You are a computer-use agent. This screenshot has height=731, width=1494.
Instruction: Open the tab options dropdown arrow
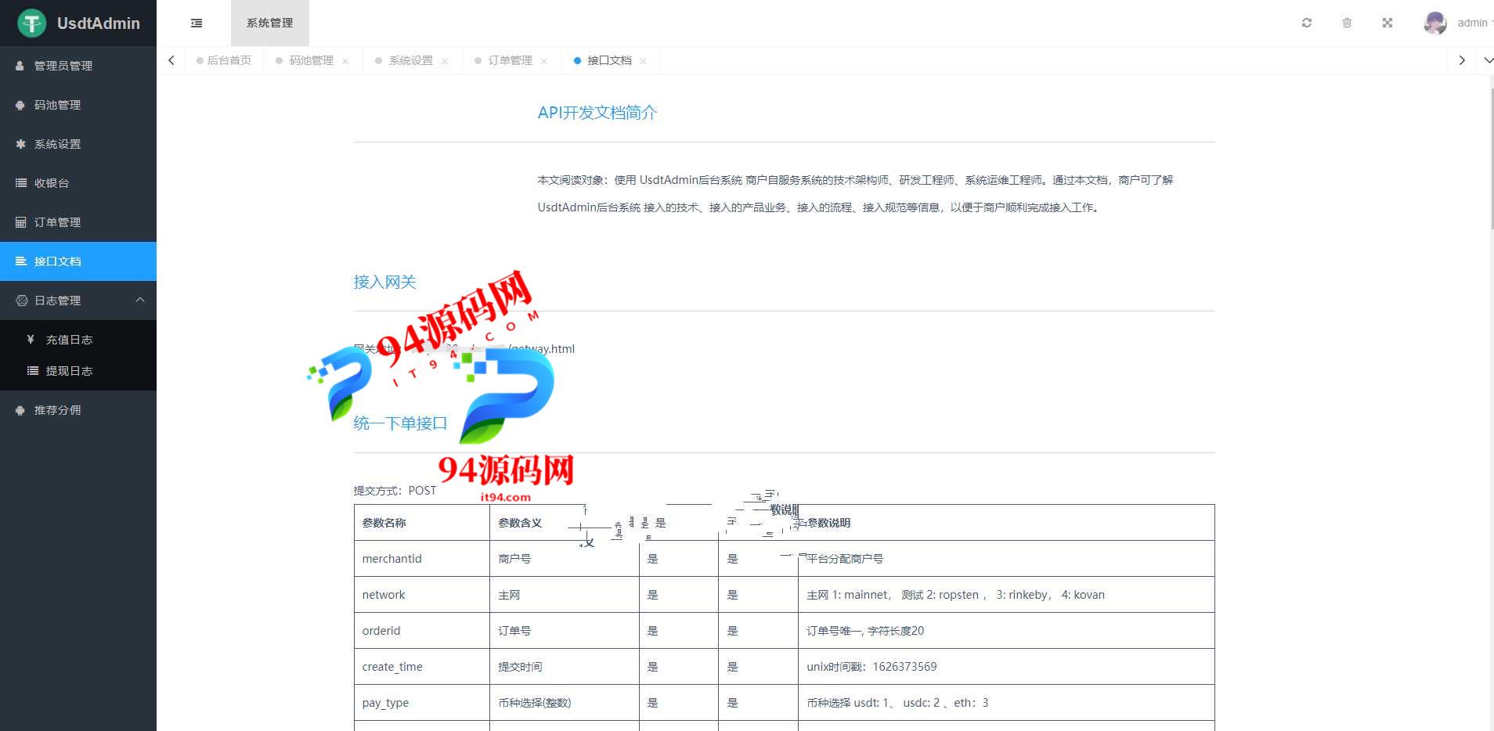(x=1488, y=60)
